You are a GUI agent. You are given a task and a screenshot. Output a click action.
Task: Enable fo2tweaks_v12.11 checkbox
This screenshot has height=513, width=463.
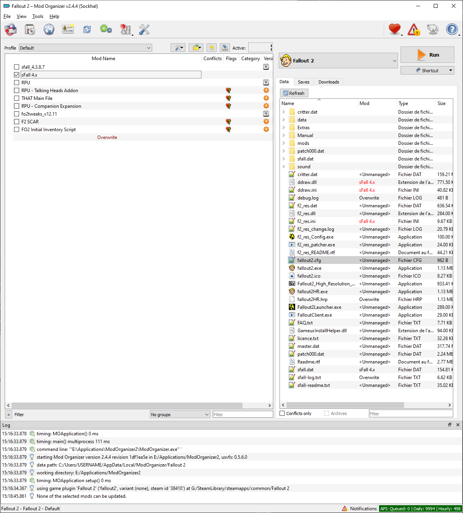[16, 114]
